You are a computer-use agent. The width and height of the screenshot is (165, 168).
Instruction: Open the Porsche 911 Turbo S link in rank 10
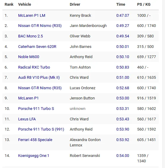click(36, 109)
